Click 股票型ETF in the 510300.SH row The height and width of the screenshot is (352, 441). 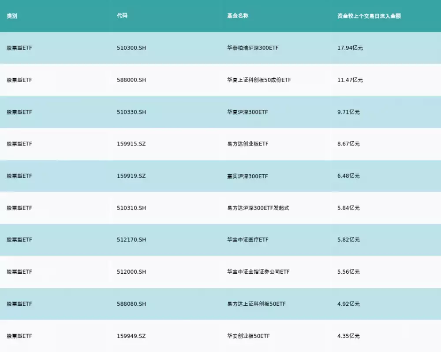19,48
